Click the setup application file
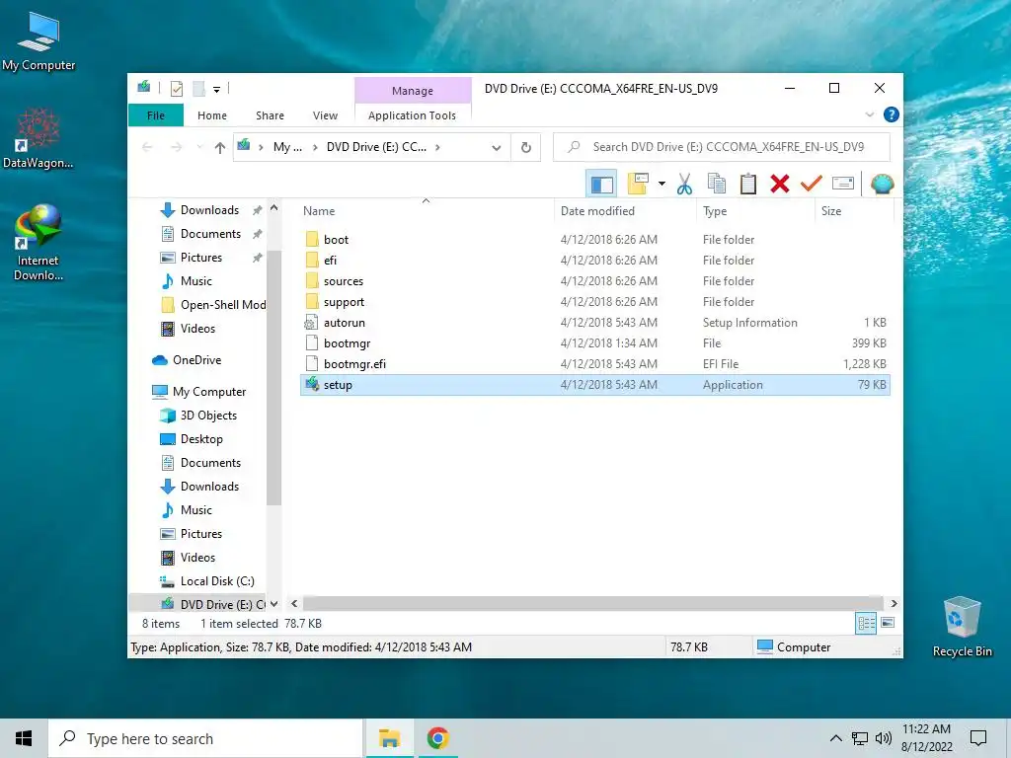 [x=595, y=385]
